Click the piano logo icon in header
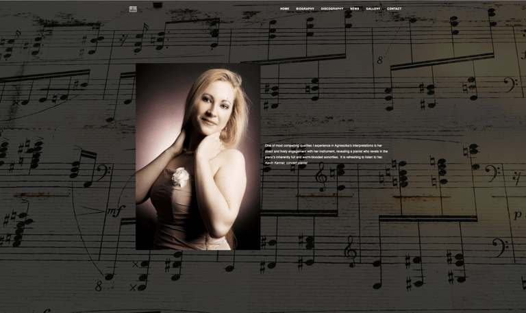This screenshot has width=526, height=313. (x=133, y=9)
